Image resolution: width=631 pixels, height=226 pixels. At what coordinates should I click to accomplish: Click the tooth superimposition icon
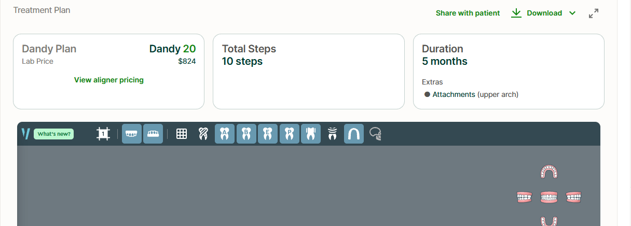coord(203,134)
